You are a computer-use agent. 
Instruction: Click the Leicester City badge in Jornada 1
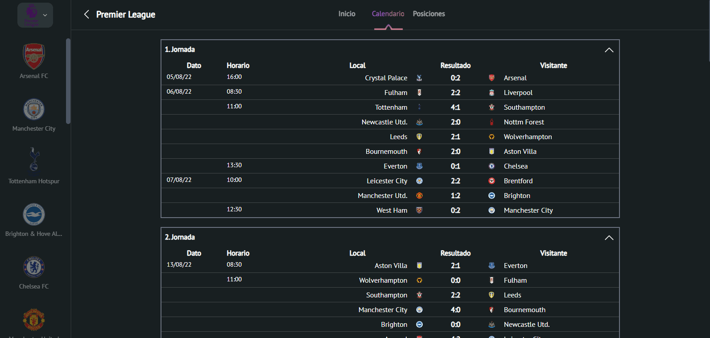pos(419,181)
